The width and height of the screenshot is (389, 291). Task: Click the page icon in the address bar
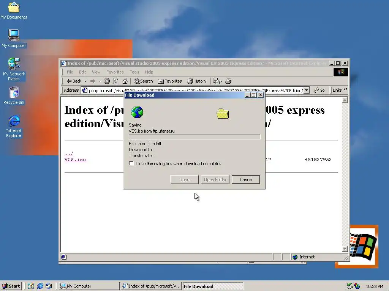click(85, 90)
